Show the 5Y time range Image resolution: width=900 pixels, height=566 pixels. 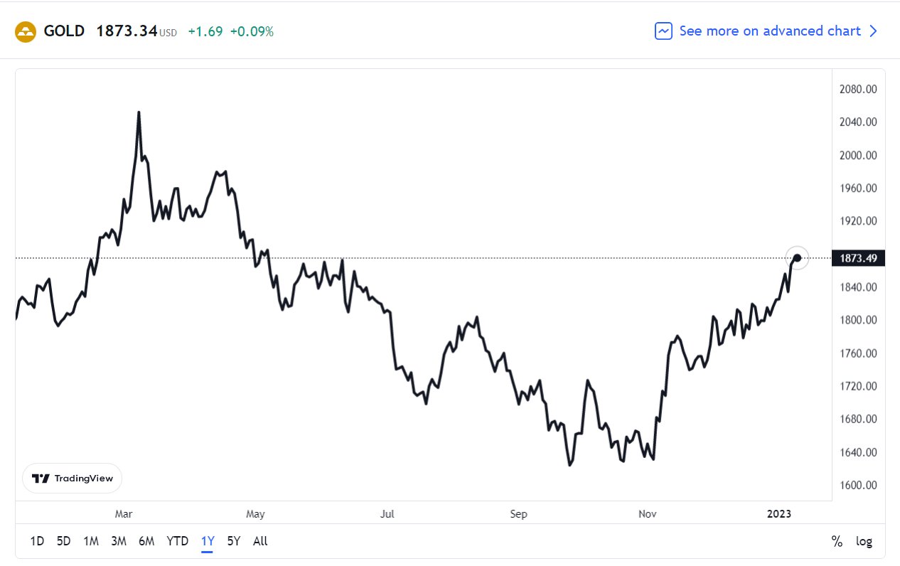tap(234, 541)
